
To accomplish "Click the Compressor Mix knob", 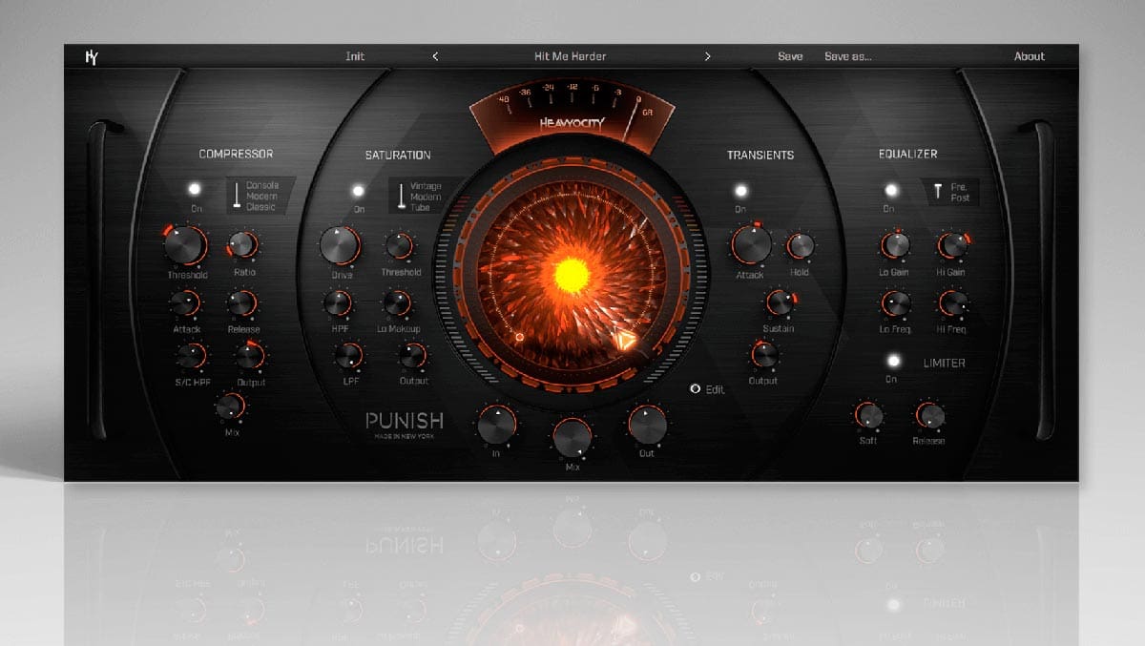I will click(230, 406).
